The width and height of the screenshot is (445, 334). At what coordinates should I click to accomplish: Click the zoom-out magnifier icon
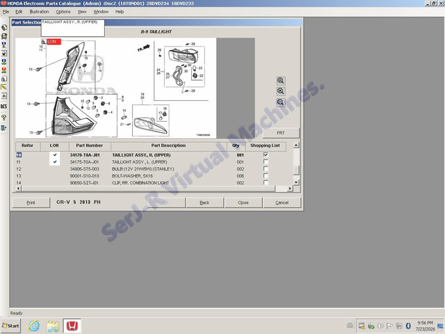click(281, 102)
